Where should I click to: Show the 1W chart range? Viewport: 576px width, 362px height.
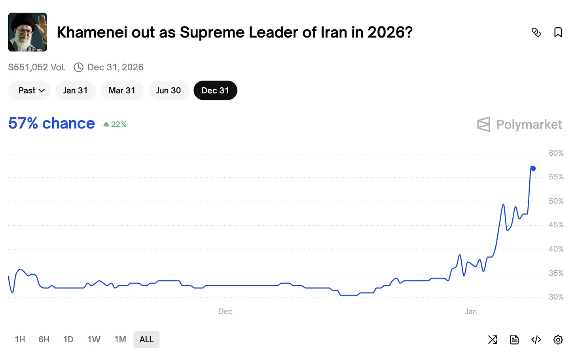coord(94,339)
